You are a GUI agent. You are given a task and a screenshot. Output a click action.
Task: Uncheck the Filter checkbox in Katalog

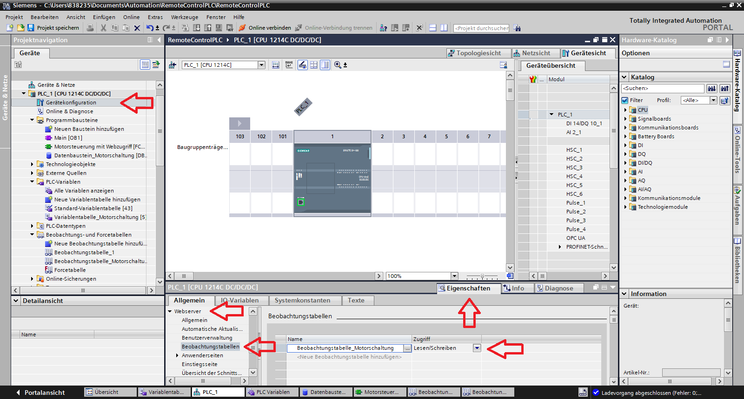[x=625, y=100]
